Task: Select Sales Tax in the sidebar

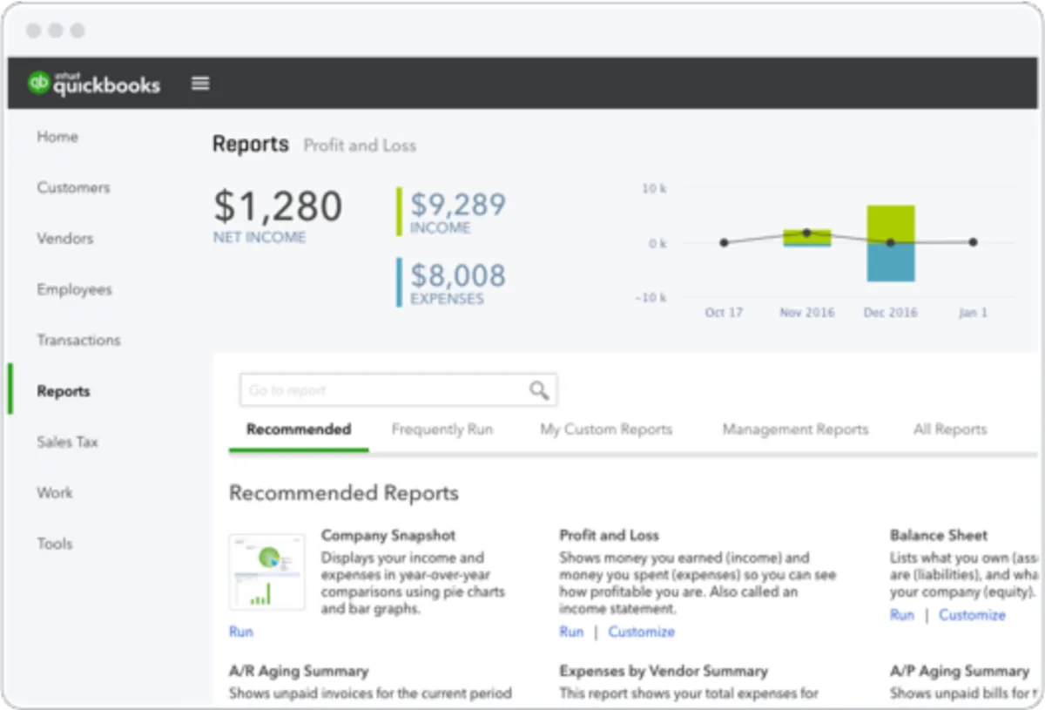Action: [67, 442]
